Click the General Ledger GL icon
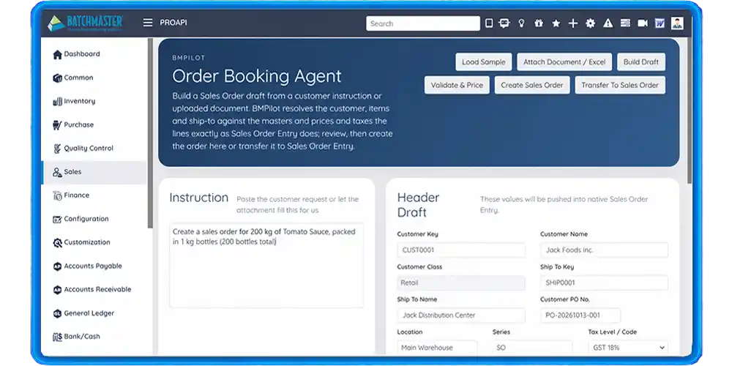Screen dimensions: 732x366 coord(57,313)
